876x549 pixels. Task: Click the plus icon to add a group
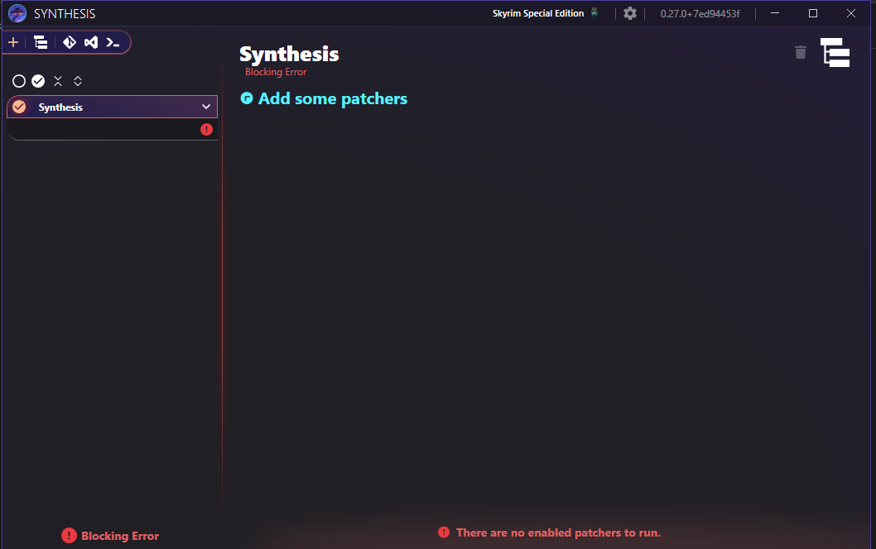[13, 42]
